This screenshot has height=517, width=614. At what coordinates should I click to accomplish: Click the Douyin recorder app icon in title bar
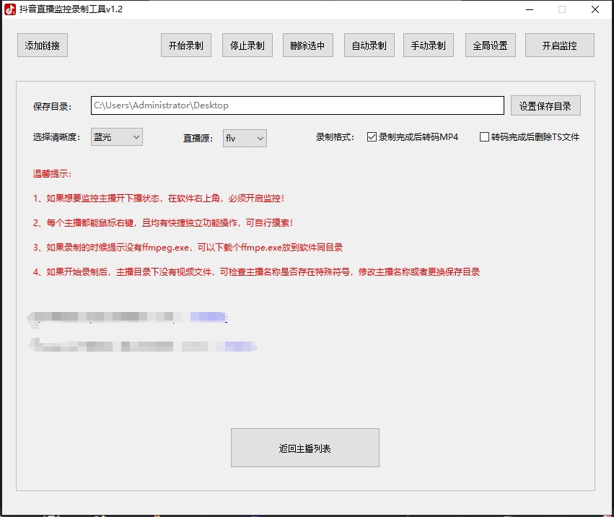click(x=9, y=10)
